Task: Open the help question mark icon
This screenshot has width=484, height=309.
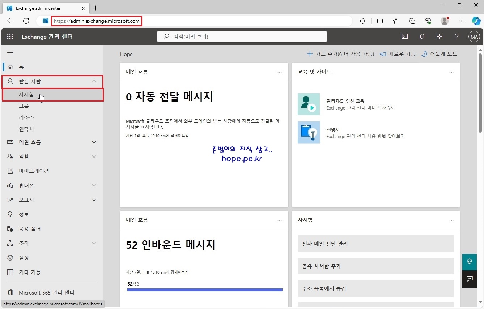Action: (x=457, y=37)
